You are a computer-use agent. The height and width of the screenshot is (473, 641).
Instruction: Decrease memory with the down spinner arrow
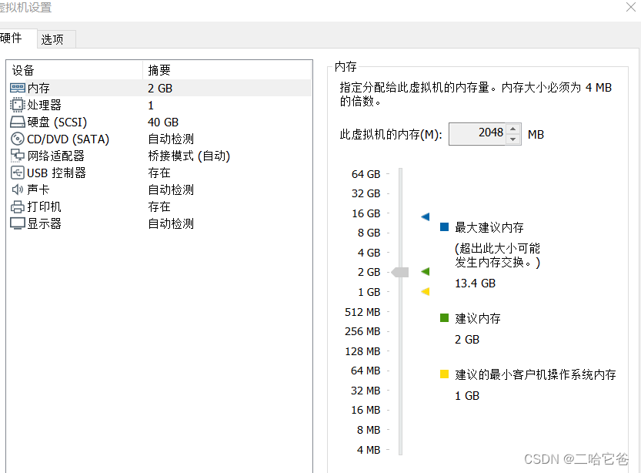pos(512,139)
